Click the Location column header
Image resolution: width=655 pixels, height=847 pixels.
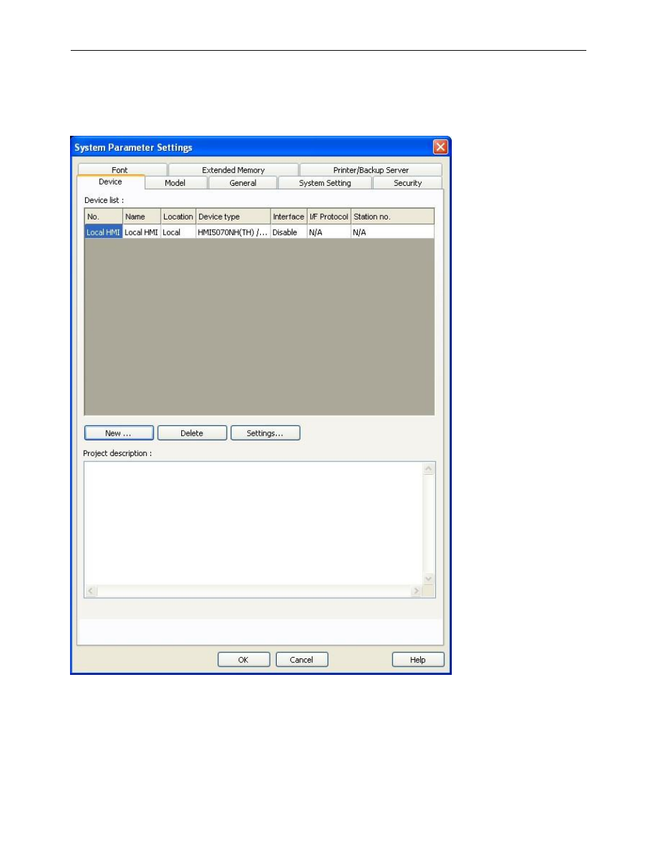coord(179,217)
